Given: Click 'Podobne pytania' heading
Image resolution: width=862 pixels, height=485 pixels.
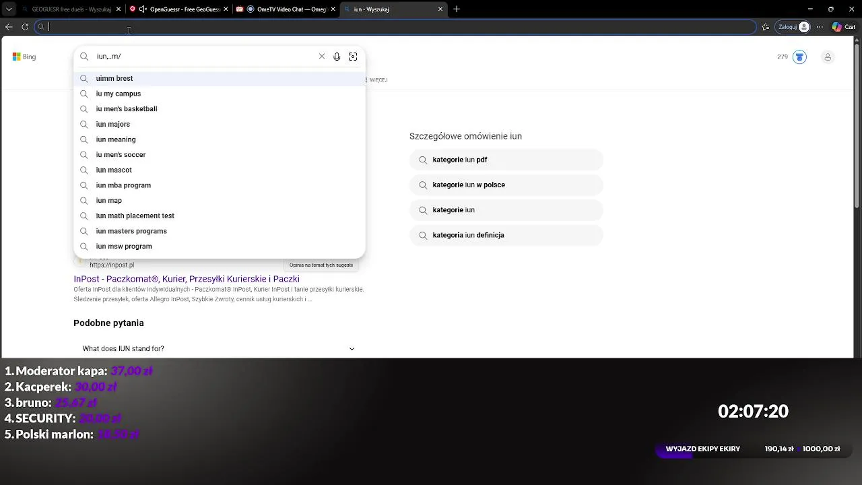Looking at the screenshot, I should 108,323.
